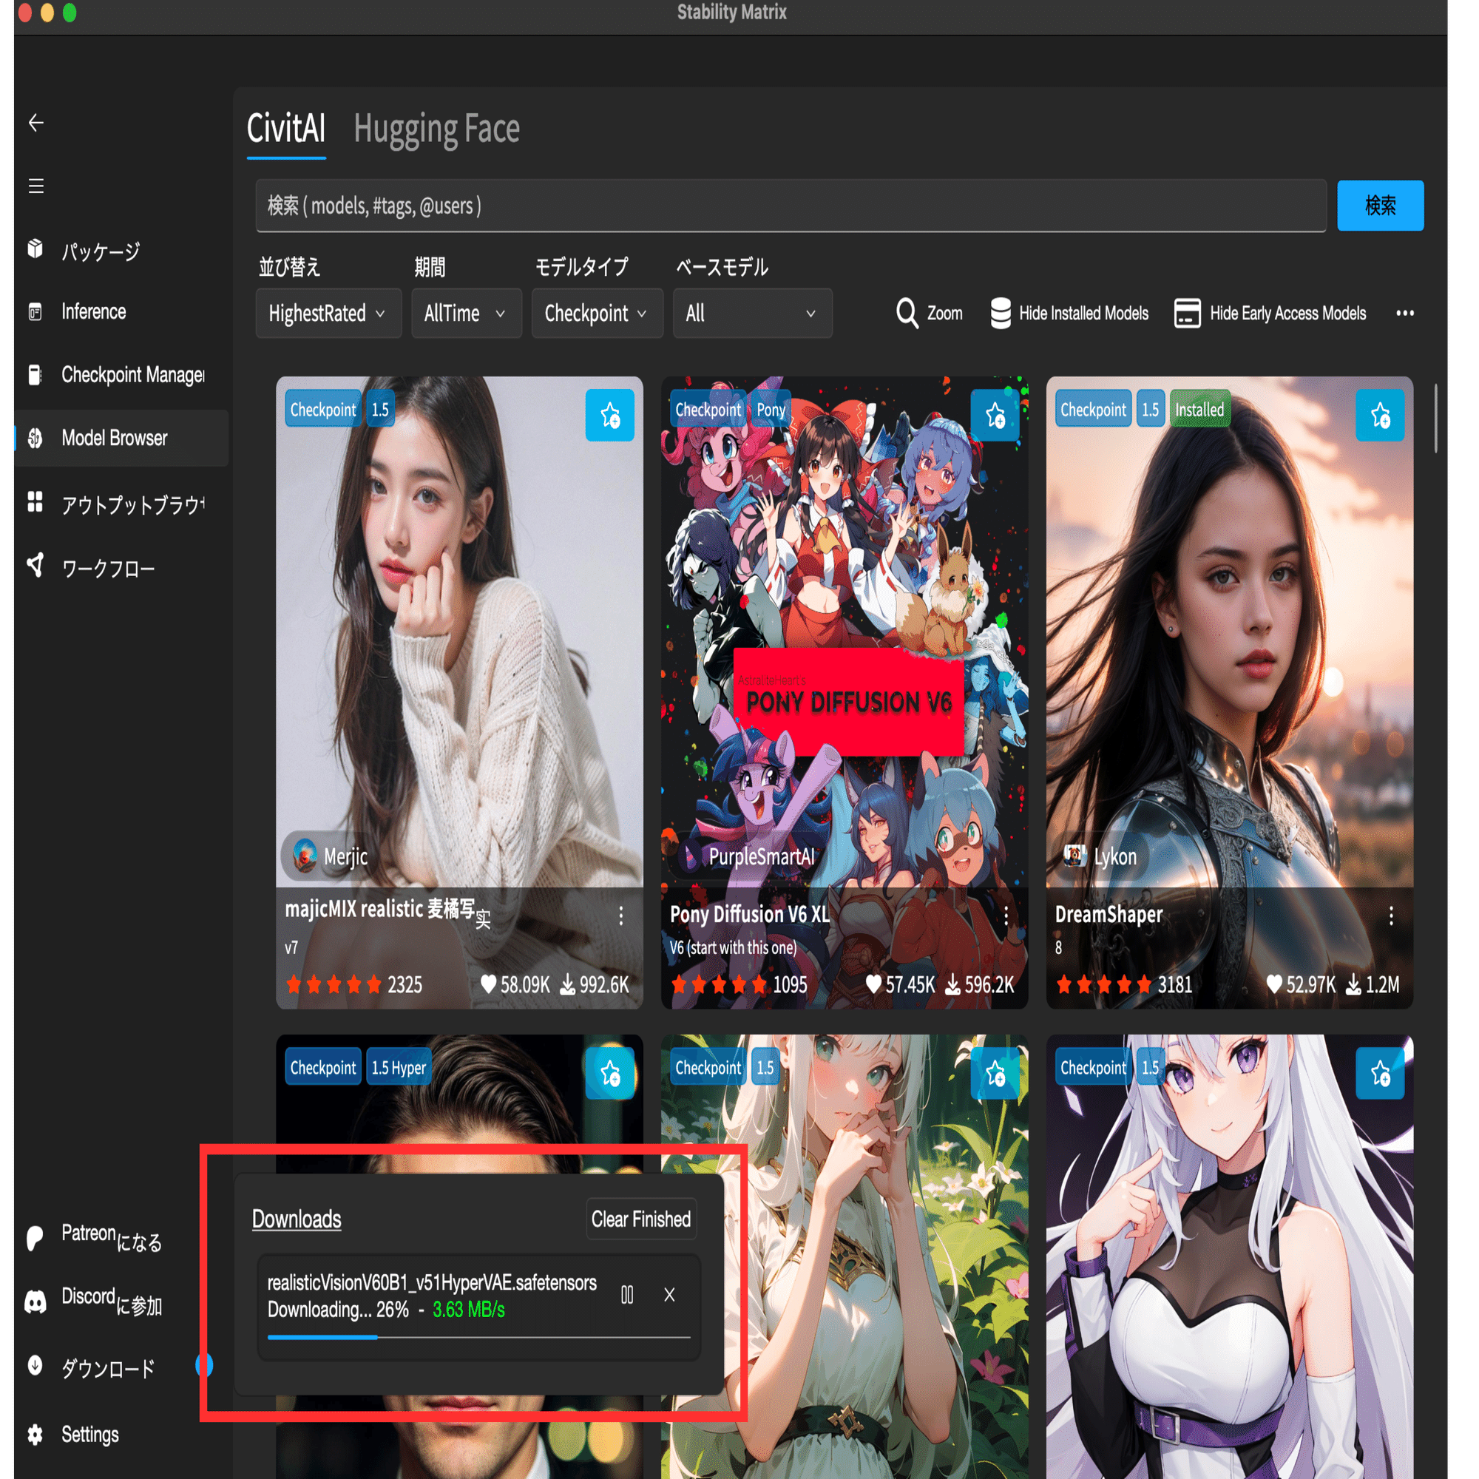Focus the models search input field
1479x1479 pixels.
coord(791,205)
